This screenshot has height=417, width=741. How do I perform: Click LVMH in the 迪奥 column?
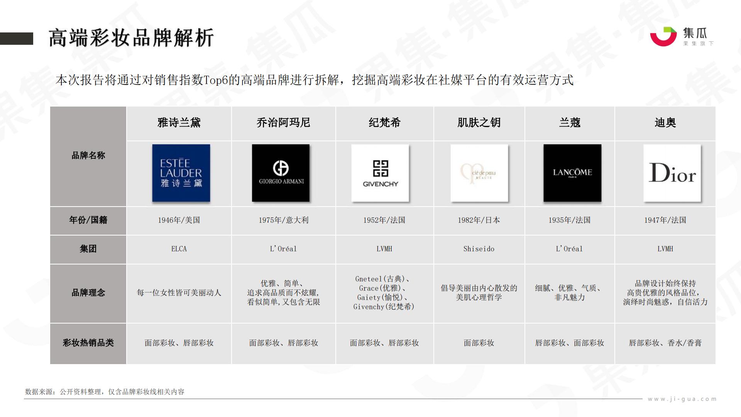(x=665, y=249)
